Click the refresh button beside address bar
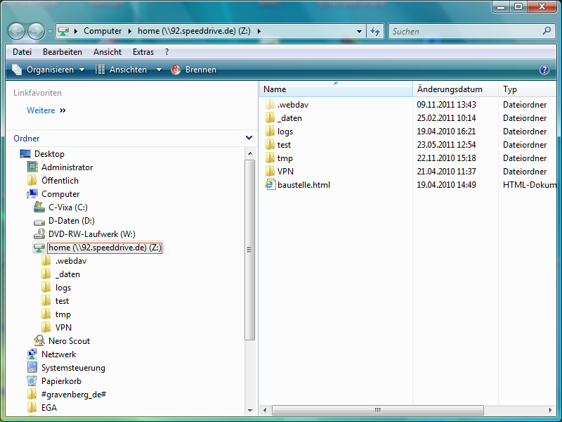Screen dimensions: 562x422 (x=375, y=31)
